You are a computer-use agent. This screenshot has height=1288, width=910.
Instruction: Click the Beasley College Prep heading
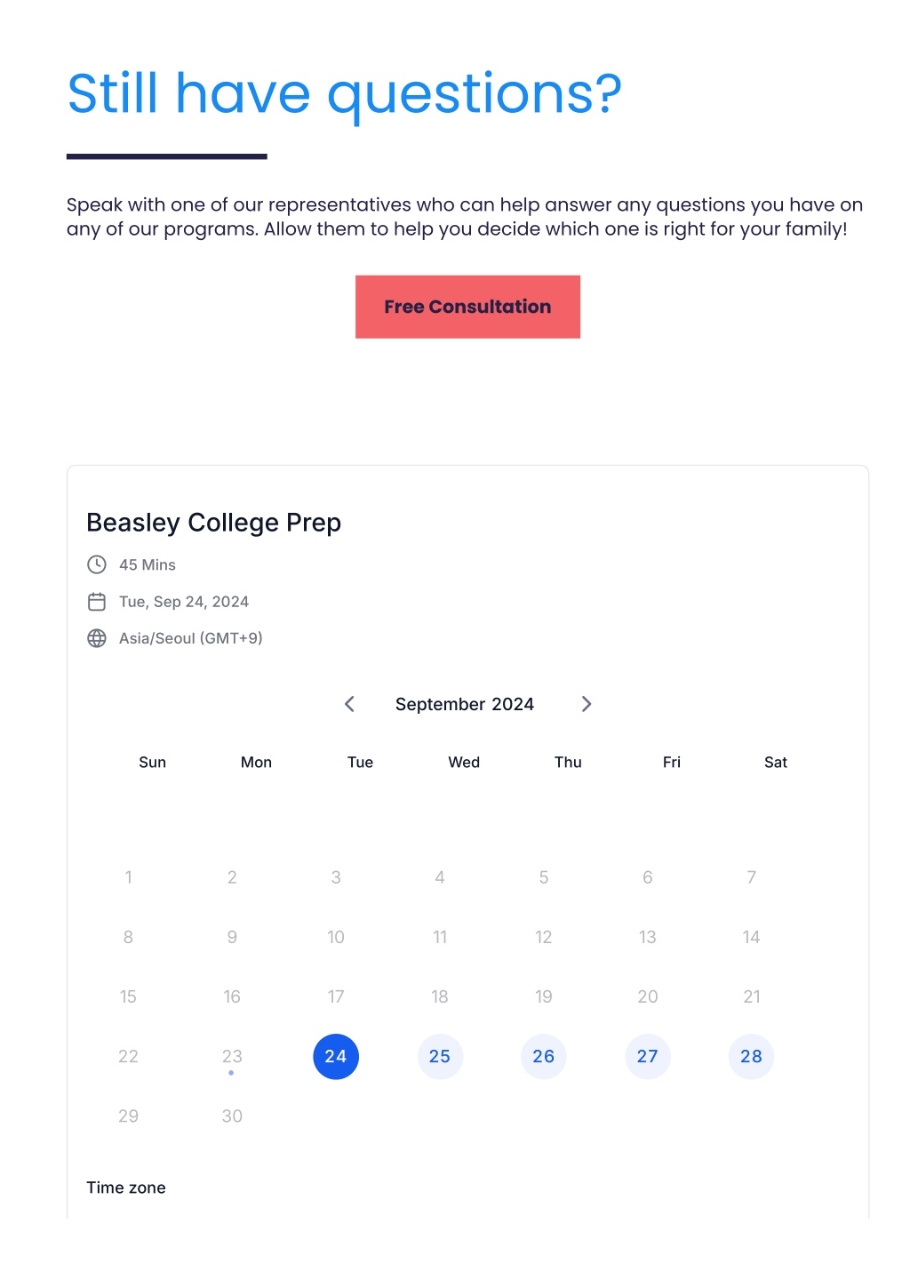point(214,523)
